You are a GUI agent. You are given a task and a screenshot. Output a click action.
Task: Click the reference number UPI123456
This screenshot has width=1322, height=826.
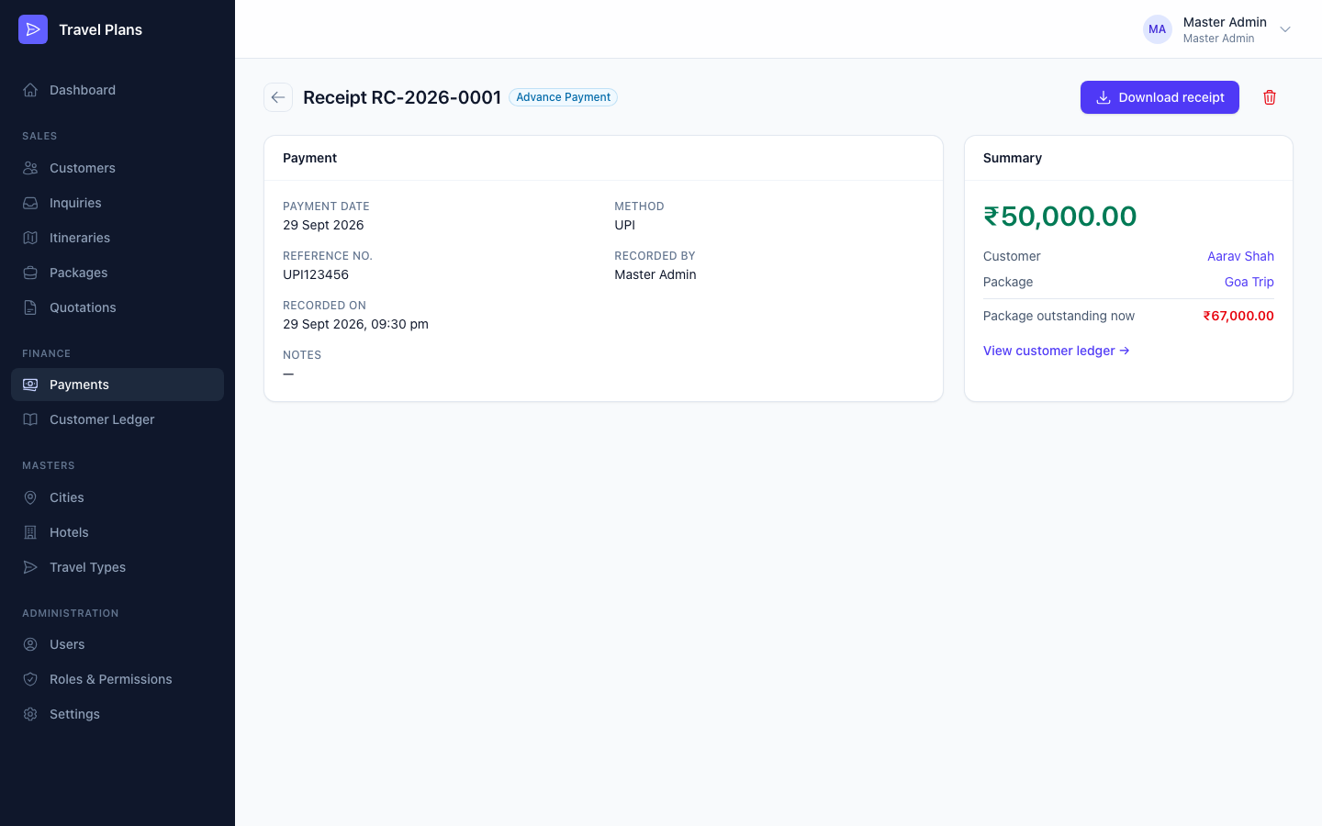point(316,274)
